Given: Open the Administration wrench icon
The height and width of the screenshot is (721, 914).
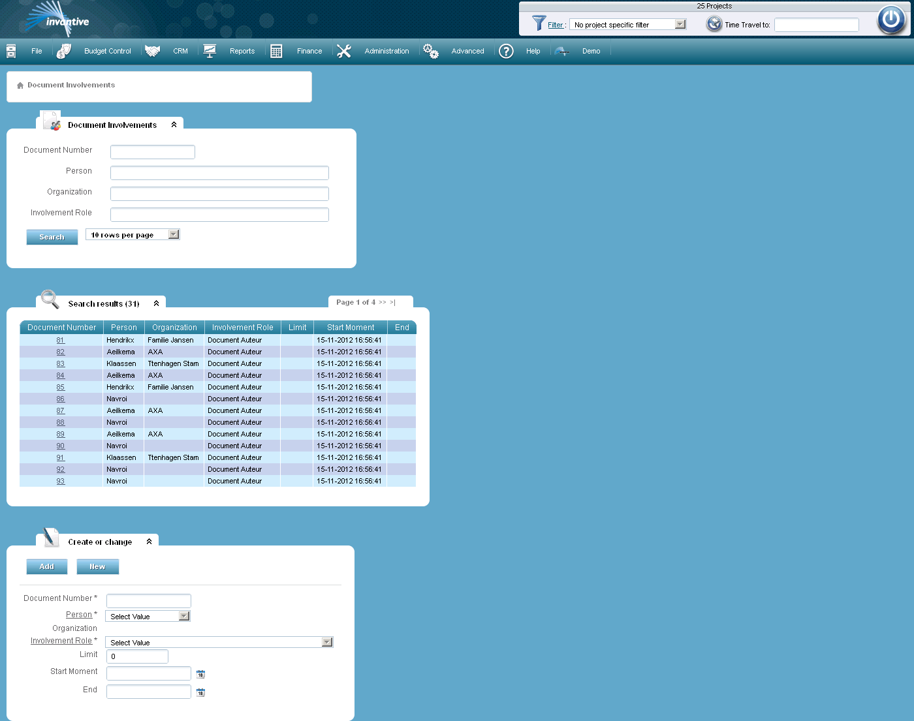Looking at the screenshot, I should point(344,50).
